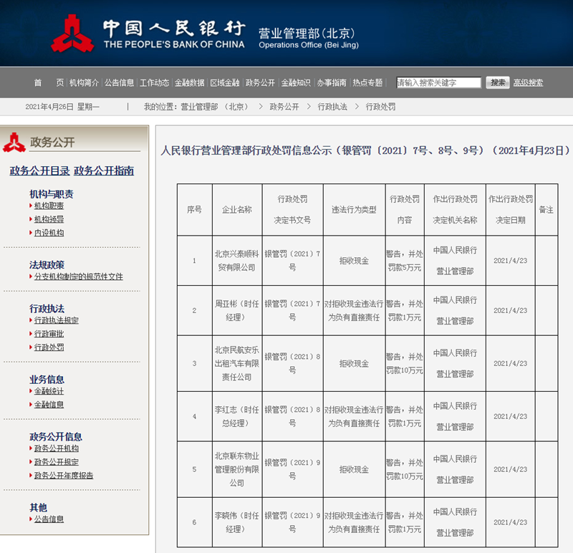Open 政务公开机构 sidebar link
This screenshot has height=553, width=573.
[57, 448]
